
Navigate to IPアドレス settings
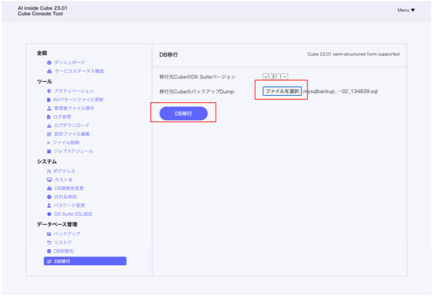click(x=64, y=171)
